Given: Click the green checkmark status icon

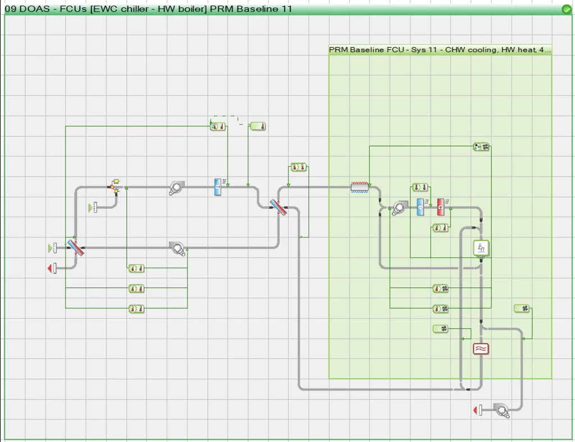Looking at the screenshot, I should (567, 9).
